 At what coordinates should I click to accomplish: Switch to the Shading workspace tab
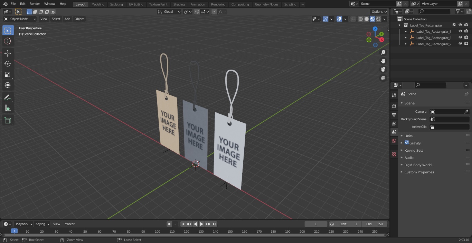179,4
